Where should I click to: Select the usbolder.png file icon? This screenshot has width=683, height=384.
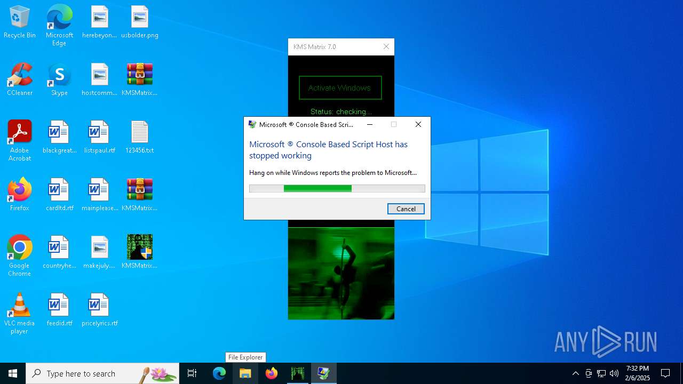click(139, 22)
